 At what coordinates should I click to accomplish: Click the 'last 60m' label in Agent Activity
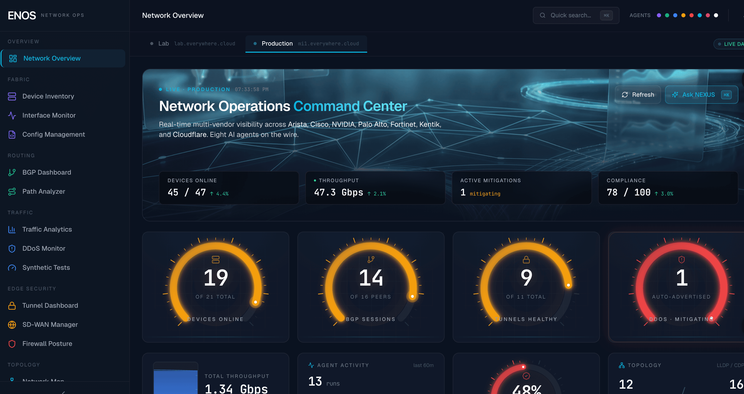(423, 365)
